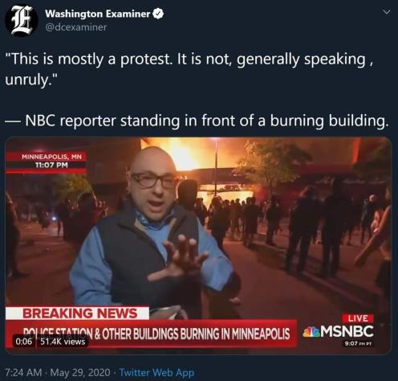Screen dimensions: 398x381
Task: Open the Twitter Web App source link
Action: click(x=156, y=372)
